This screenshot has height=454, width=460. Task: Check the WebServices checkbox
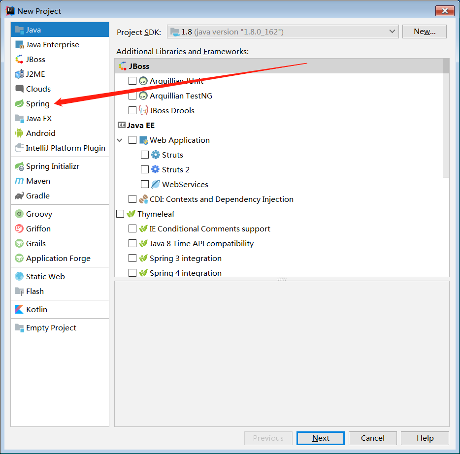tap(145, 184)
